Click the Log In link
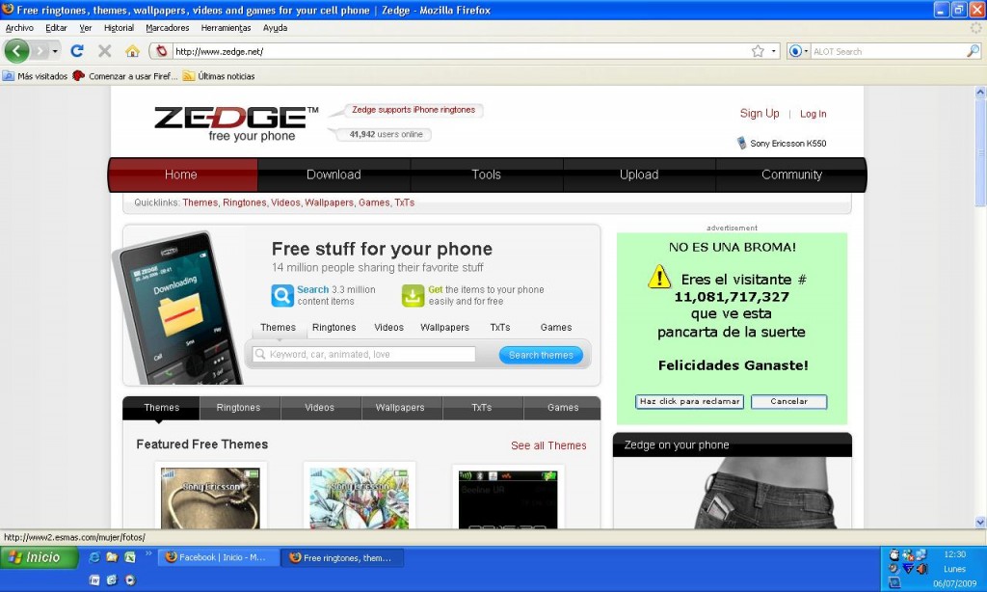Image resolution: width=987 pixels, height=592 pixels. [813, 114]
